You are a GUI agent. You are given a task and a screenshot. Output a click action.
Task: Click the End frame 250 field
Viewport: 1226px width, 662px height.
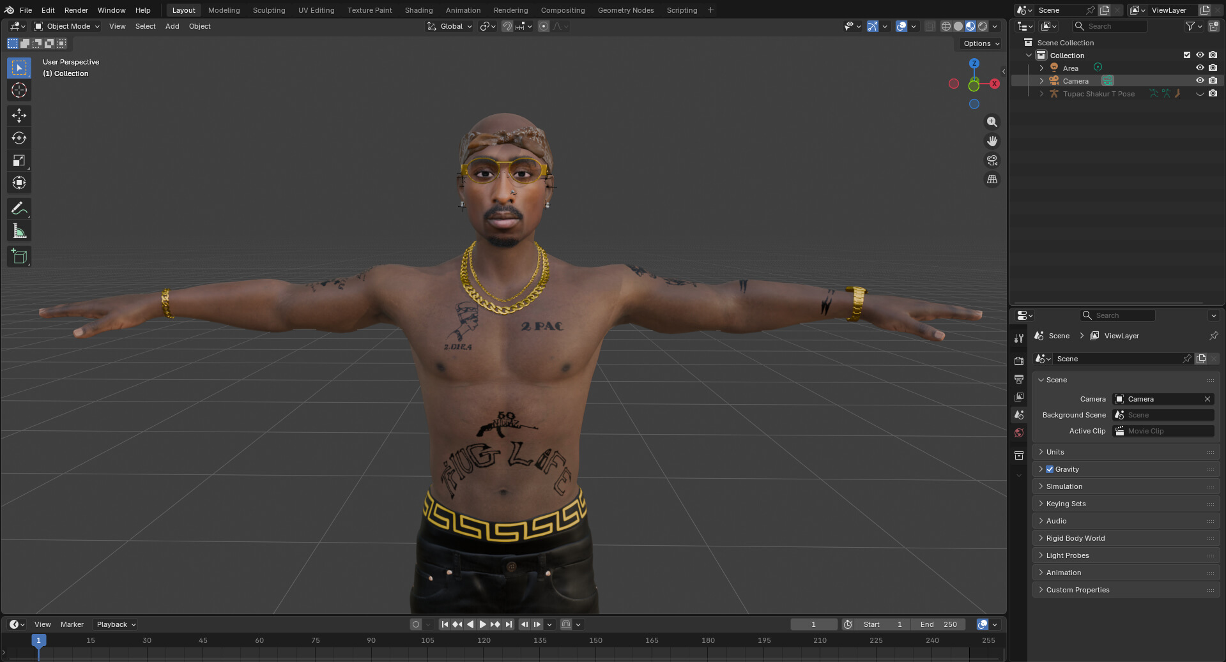point(939,624)
